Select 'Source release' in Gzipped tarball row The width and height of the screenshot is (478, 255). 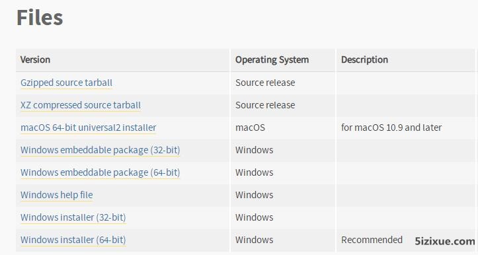click(x=265, y=83)
